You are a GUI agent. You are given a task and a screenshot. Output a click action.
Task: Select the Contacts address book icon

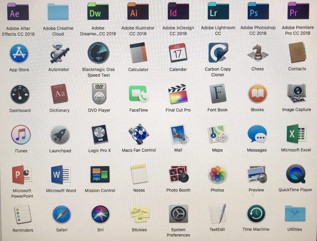[298, 52]
